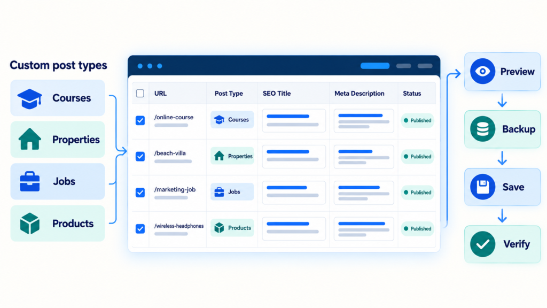
Task: Click the Verify step label
Action: (x=517, y=244)
